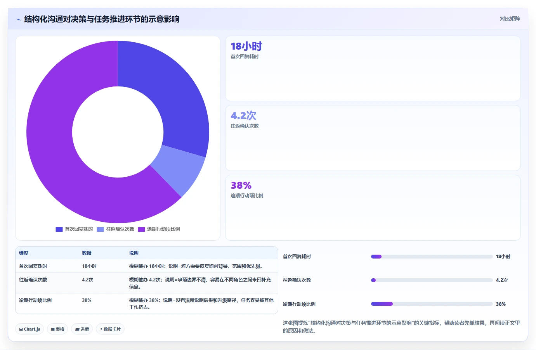The height and width of the screenshot is (350, 536).
Task: Click the 进度 tag chip
Action: point(82,329)
